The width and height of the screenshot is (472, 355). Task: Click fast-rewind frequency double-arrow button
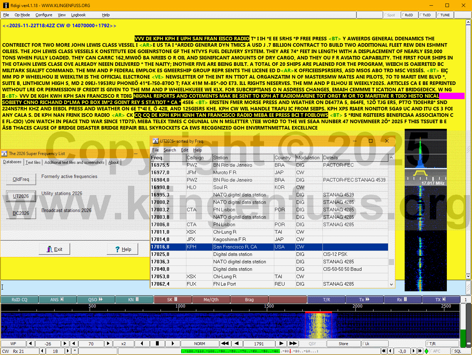[x=225, y=343]
